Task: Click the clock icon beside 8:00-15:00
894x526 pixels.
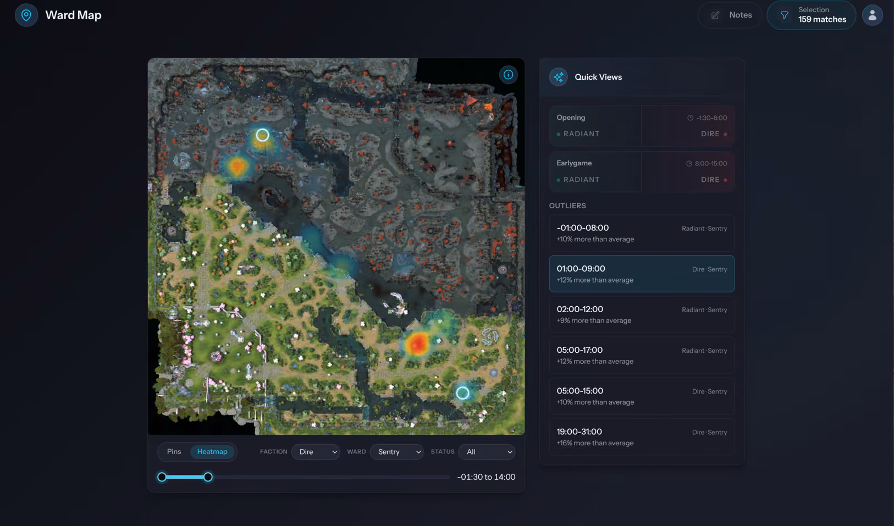Action: (689, 163)
